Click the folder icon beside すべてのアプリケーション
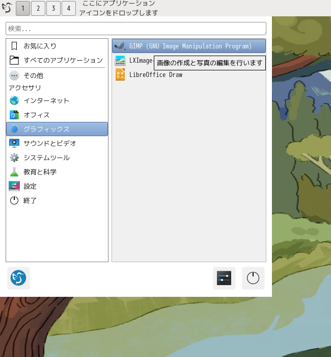This screenshot has width=331, height=357. 14,60
